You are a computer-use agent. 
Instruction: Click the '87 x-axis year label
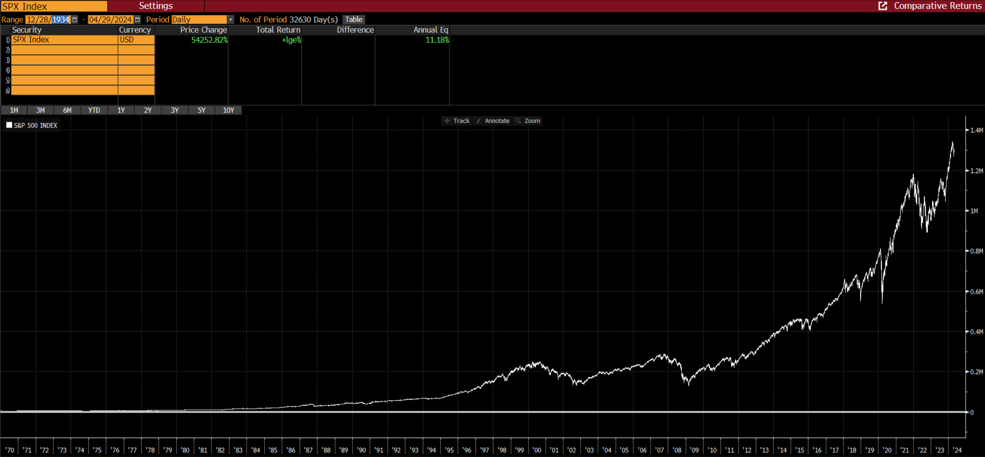click(x=308, y=450)
